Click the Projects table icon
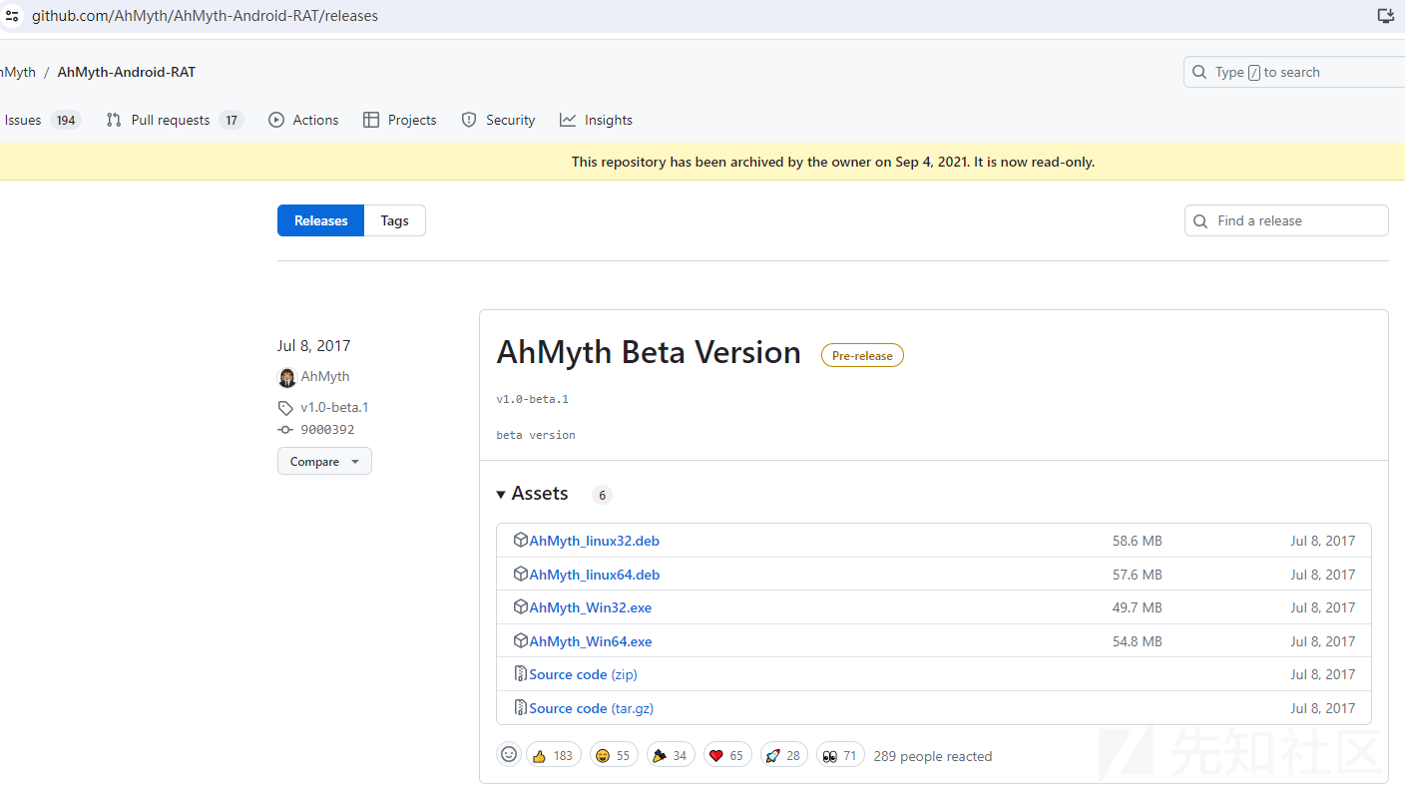The width and height of the screenshot is (1405, 791). click(x=371, y=120)
